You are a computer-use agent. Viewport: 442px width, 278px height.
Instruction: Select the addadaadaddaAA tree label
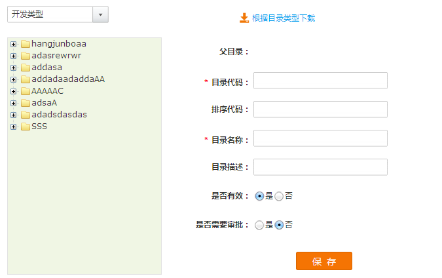coord(68,79)
